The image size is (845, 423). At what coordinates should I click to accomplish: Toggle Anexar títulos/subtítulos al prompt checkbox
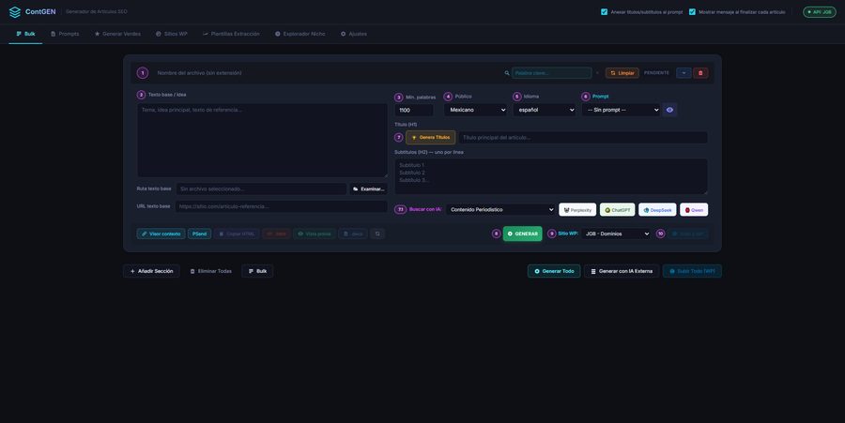604,12
